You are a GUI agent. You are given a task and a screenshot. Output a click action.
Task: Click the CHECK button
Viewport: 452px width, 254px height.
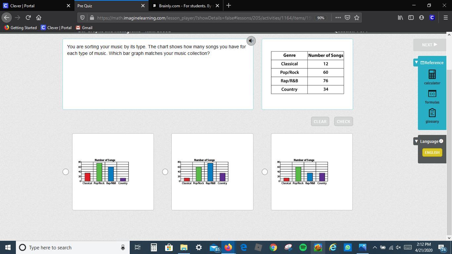(x=343, y=121)
